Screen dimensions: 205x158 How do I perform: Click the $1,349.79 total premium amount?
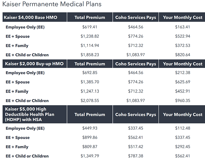[x=90, y=156]
